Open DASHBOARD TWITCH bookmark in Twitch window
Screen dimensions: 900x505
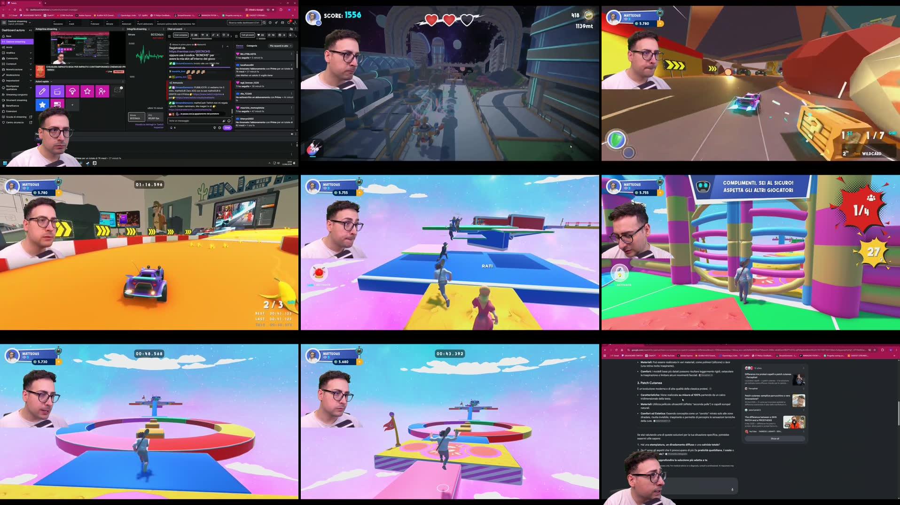point(31,16)
